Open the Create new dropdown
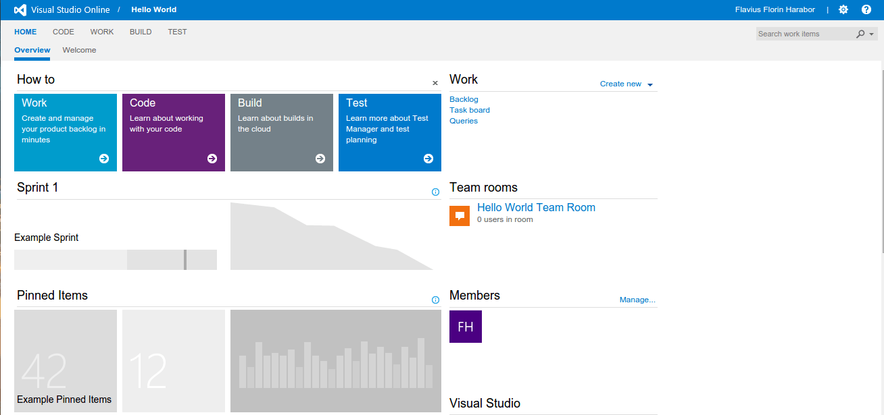This screenshot has height=415, width=884. [x=627, y=84]
